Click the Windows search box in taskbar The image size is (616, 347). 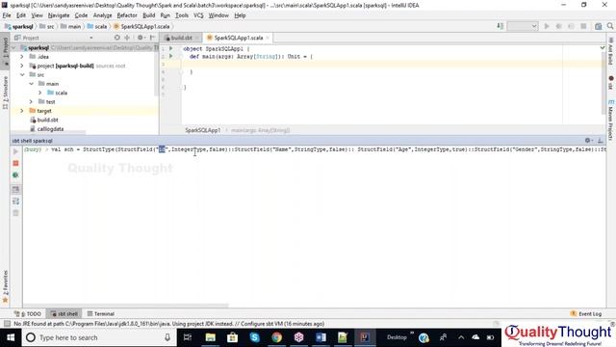pyautogui.click(x=98, y=337)
